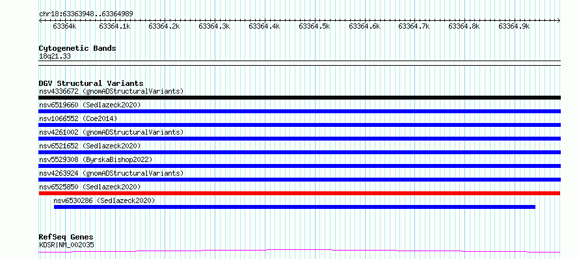Click the nsv6530286 (Sedlazeck2020) label
The width and height of the screenshot is (579, 259).
click(x=104, y=200)
